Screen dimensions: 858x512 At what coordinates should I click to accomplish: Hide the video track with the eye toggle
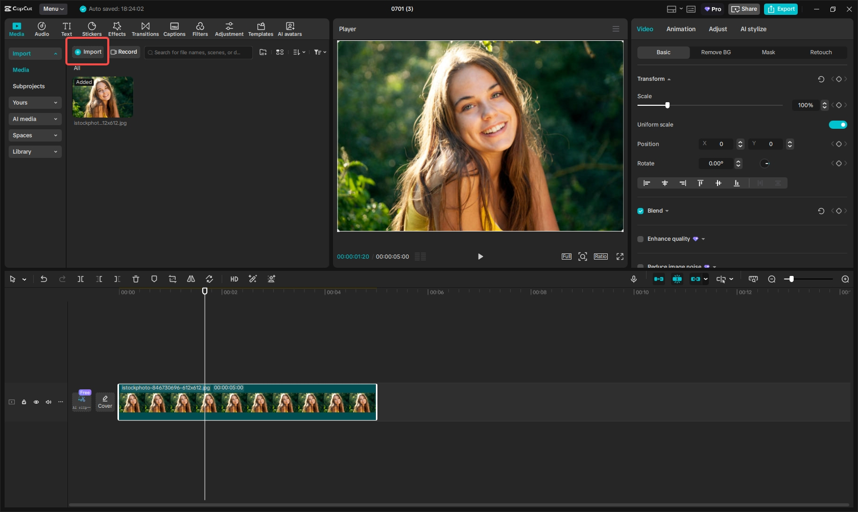pyautogui.click(x=36, y=402)
